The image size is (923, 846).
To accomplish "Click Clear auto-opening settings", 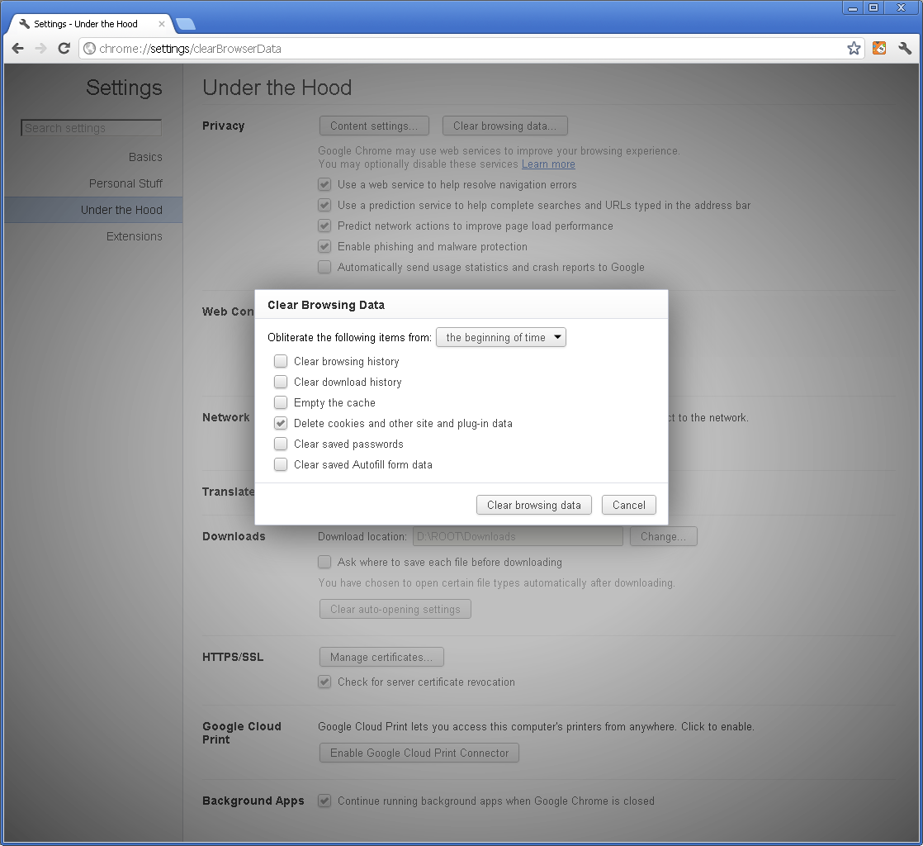I will click(x=395, y=609).
